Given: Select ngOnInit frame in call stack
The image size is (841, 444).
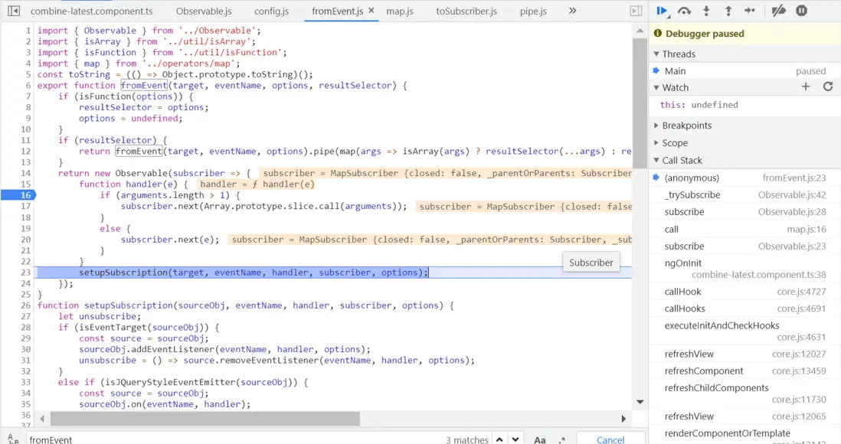Looking at the screenshot, I should [683, 263].
